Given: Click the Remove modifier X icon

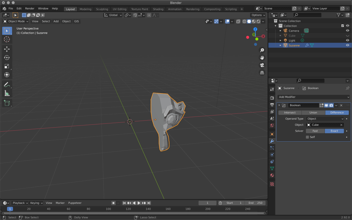Looking at the screenshot, I should coord(341,105).
